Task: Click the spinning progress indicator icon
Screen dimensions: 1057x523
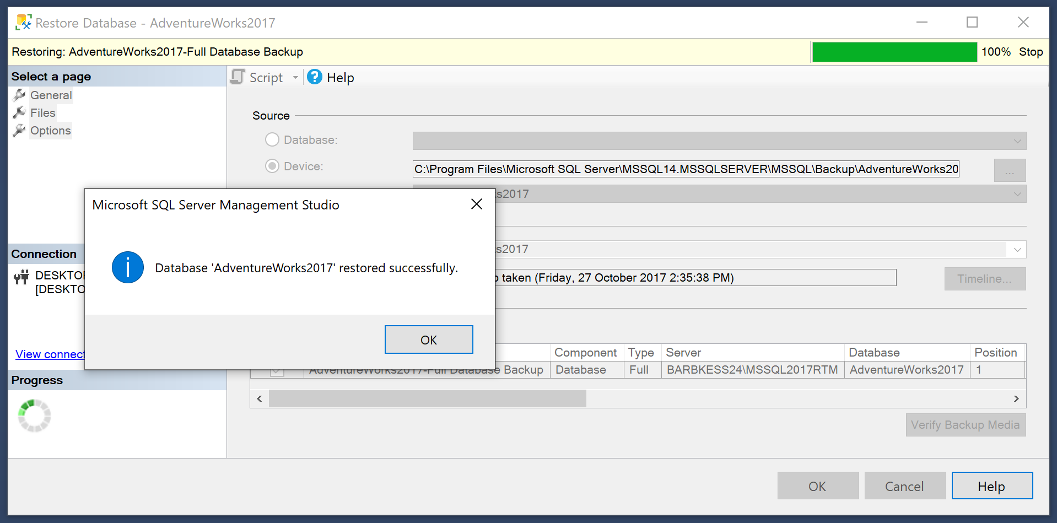Action: click(34, 416)
